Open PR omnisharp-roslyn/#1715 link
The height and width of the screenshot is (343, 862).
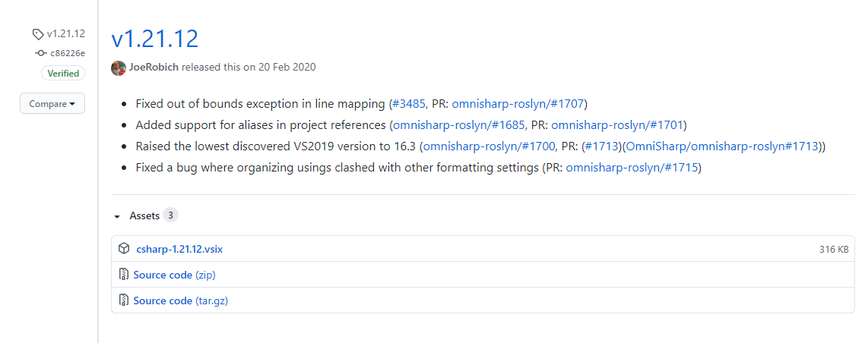[x=631, y=168]
